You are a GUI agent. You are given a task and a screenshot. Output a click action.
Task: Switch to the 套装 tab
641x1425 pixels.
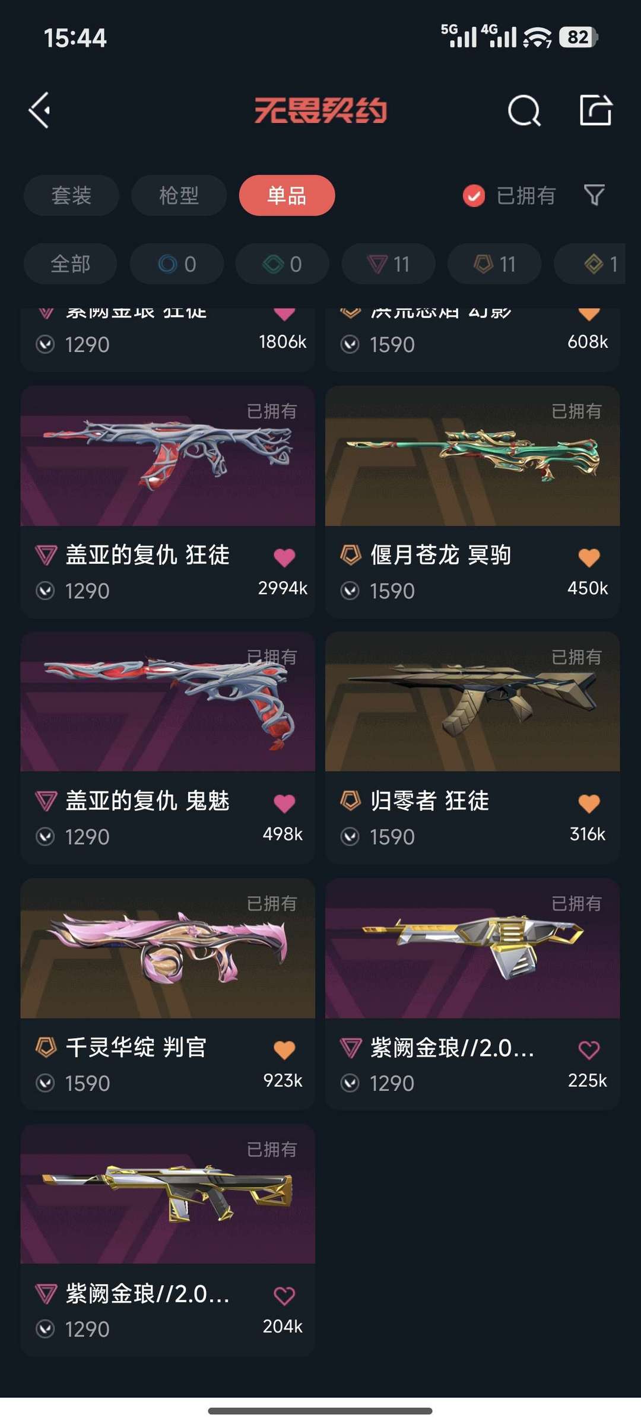pyautogui.click(x=71, y=195)
